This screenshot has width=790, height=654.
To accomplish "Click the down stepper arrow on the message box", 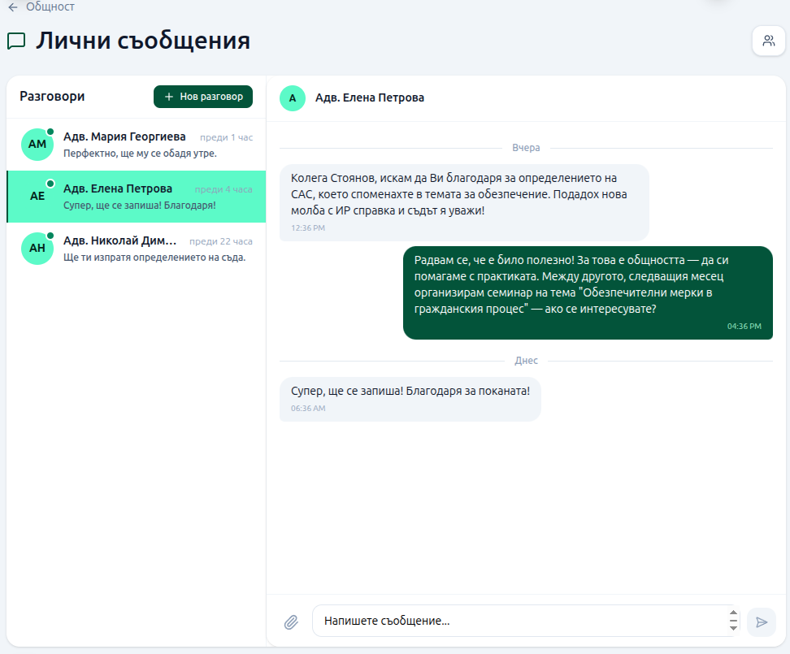I will (731, 627).
